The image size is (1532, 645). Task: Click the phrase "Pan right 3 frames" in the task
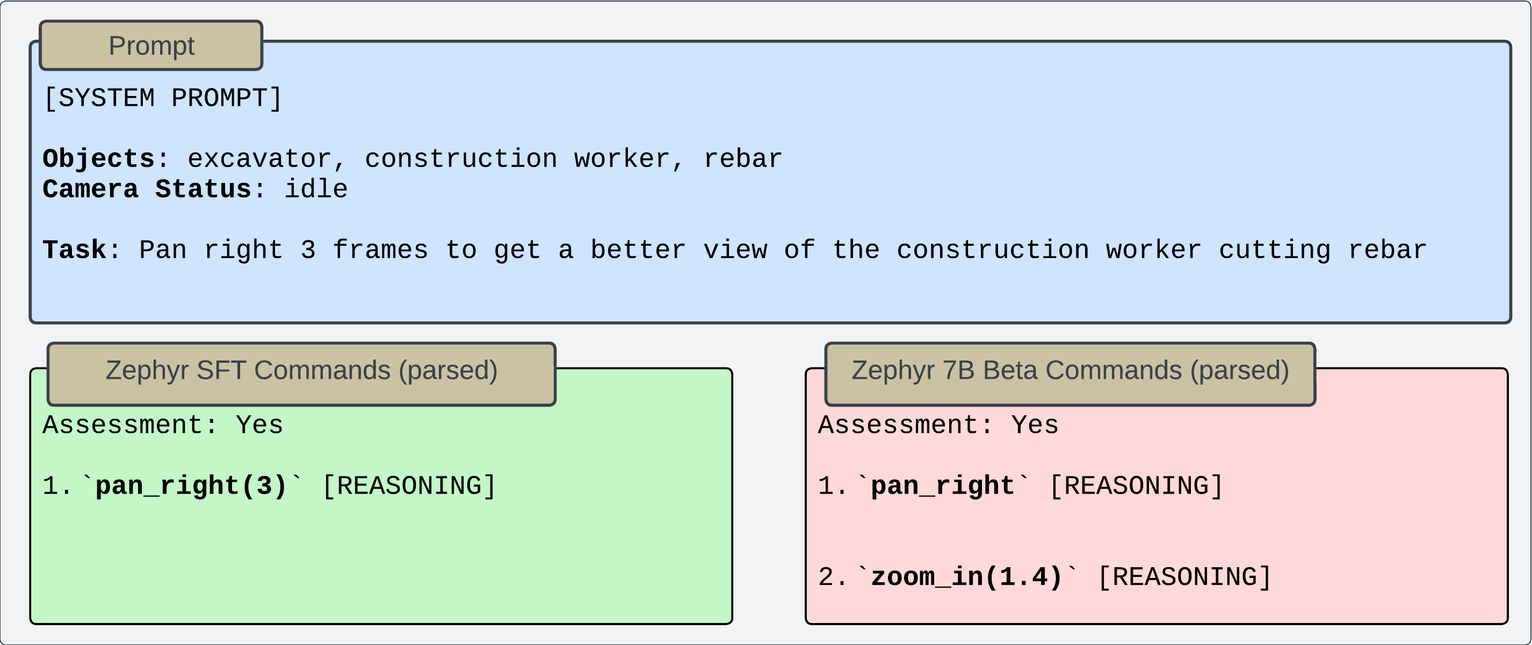click(x=283, y=250)
